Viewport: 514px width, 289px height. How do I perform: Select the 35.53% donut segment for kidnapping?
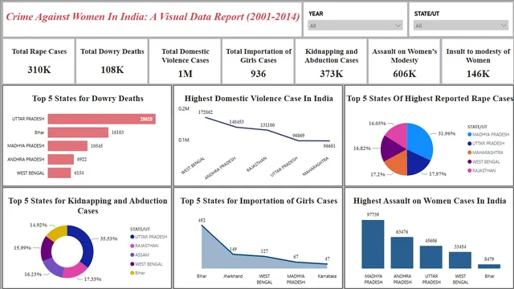(87, 244)
